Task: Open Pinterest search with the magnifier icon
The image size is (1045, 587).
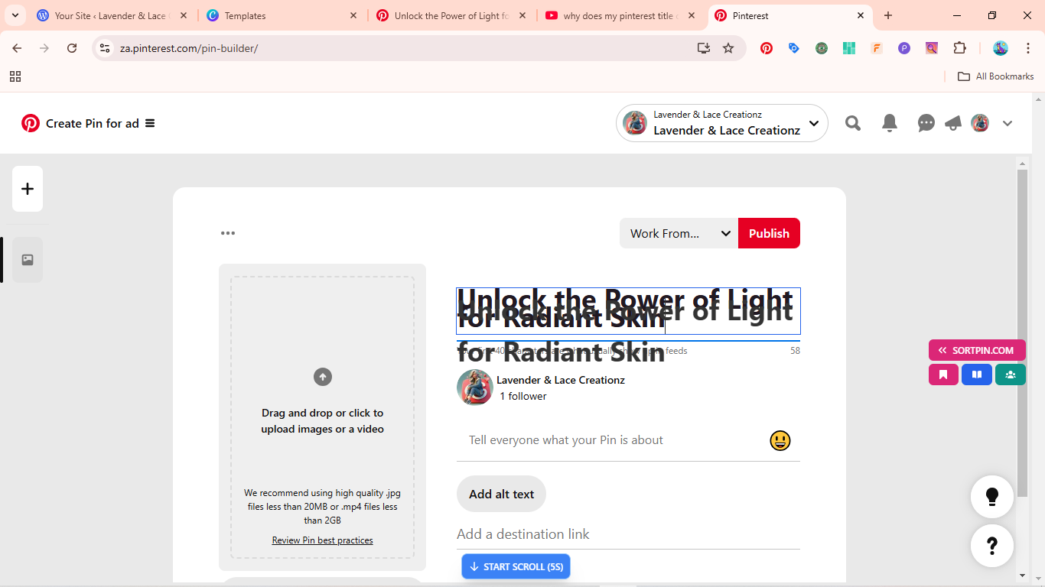Action: [x=853, y=123]
